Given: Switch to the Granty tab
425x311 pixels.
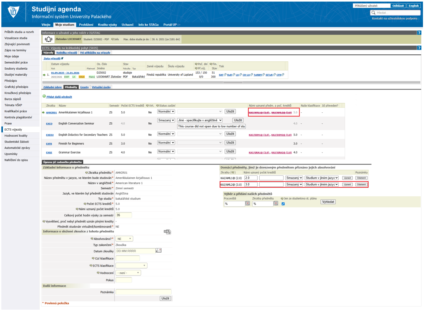Looking at the screenshot, I should pyautogui.click(x=84, y=87).
